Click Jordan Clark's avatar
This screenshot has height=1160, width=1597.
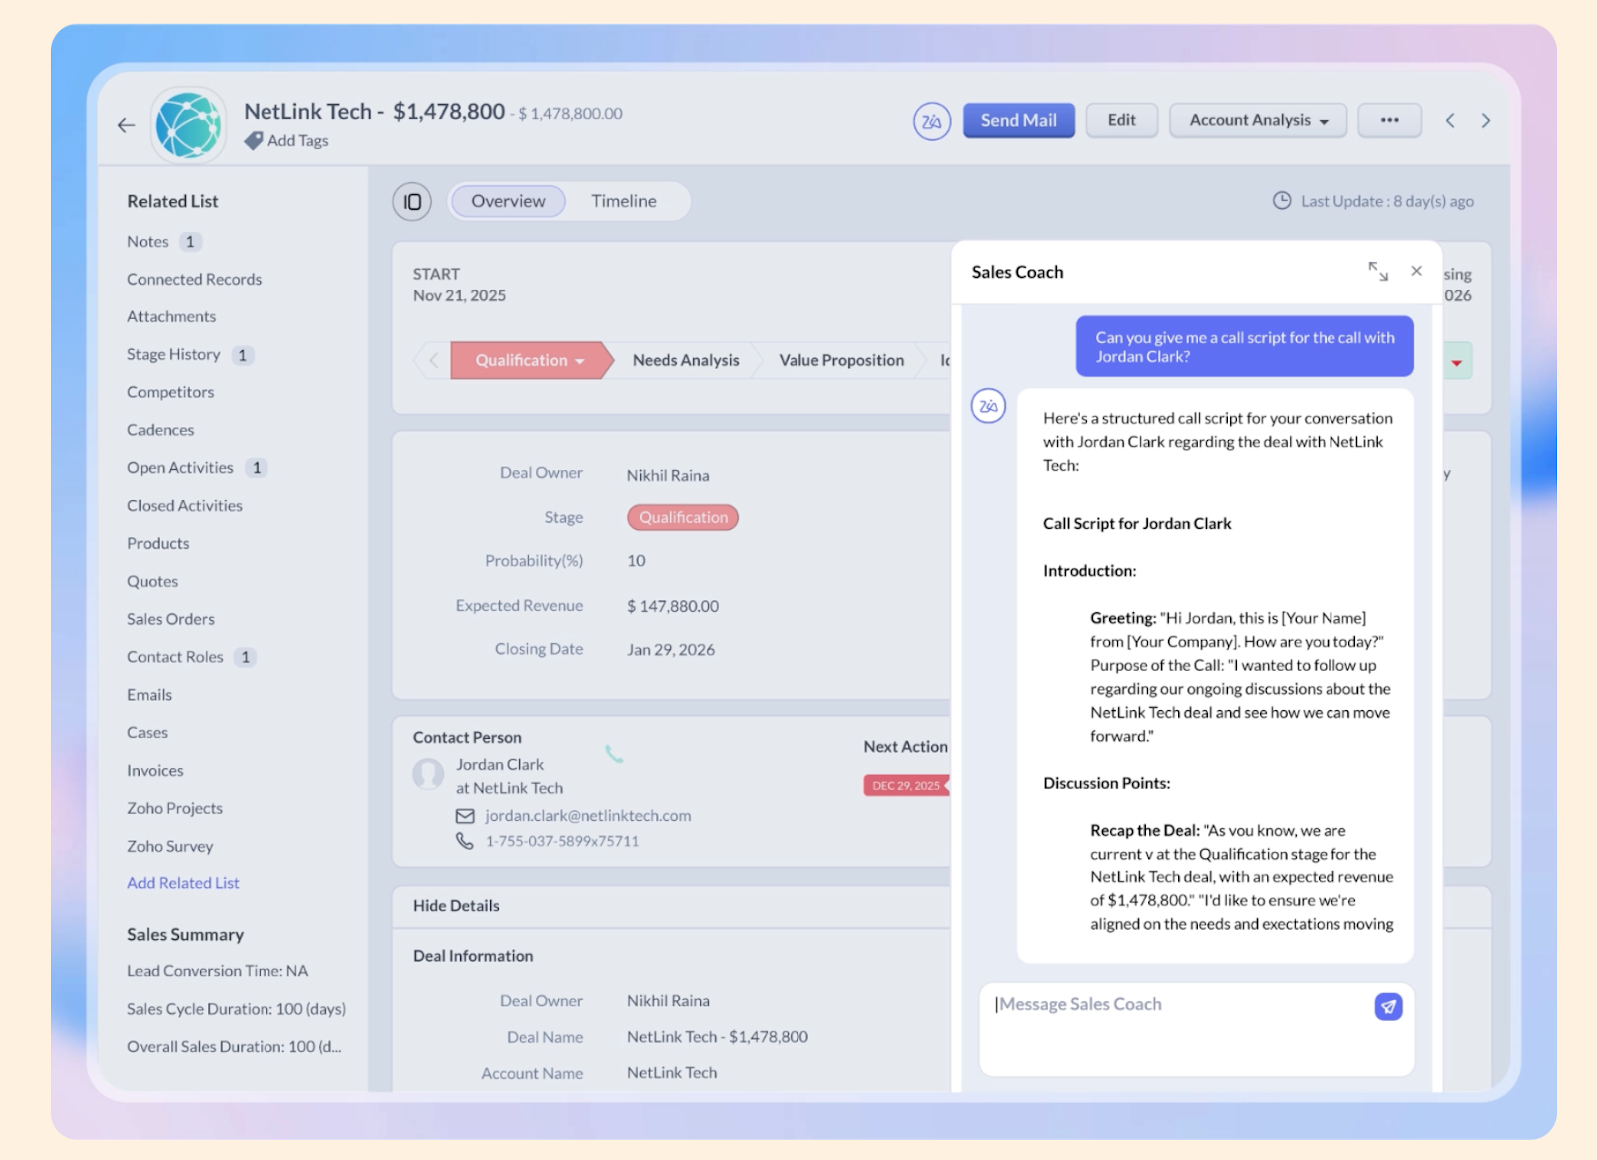pyautogui.click(x=428, y=774)
